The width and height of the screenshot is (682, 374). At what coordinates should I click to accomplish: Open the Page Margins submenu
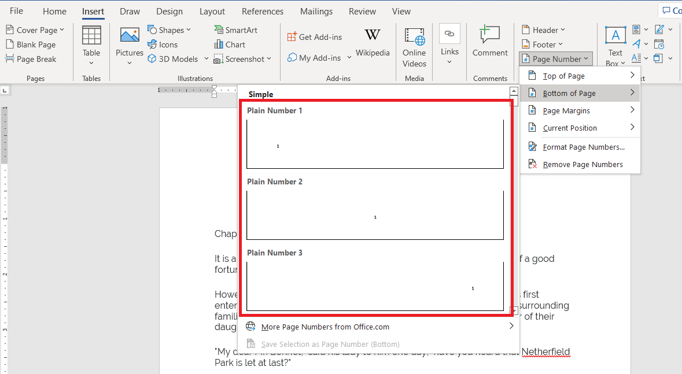coord(580,110)
